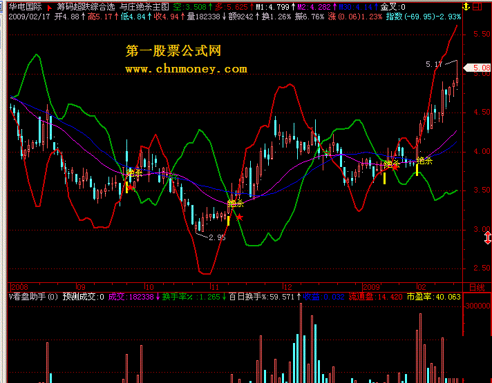Click the 5.08 current price tag

478,68
